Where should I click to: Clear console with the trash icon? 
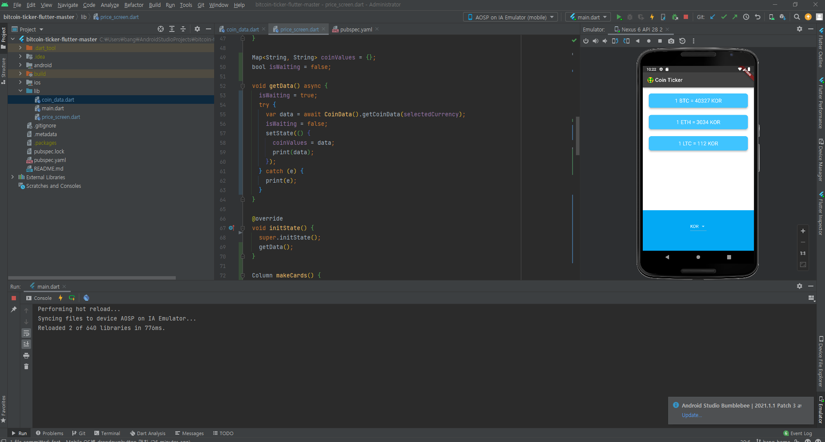(x=26, y=367)
